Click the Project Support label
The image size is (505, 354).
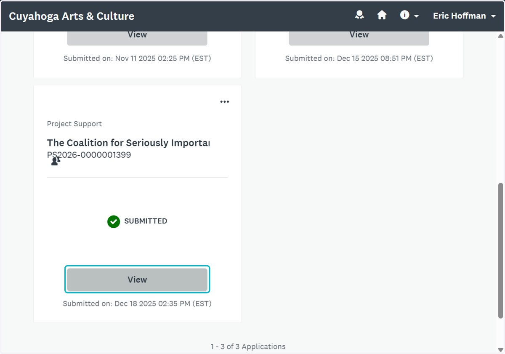point(74,124)
